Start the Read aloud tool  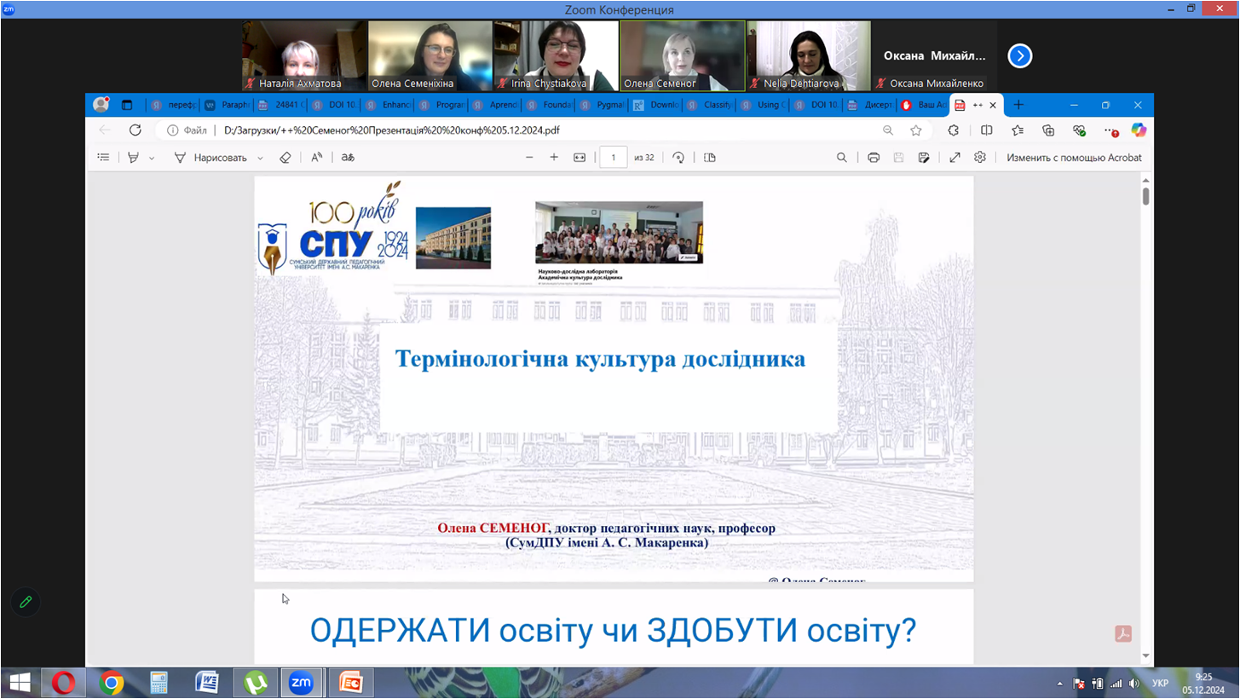pyautogui.click(x=316, y=158)
